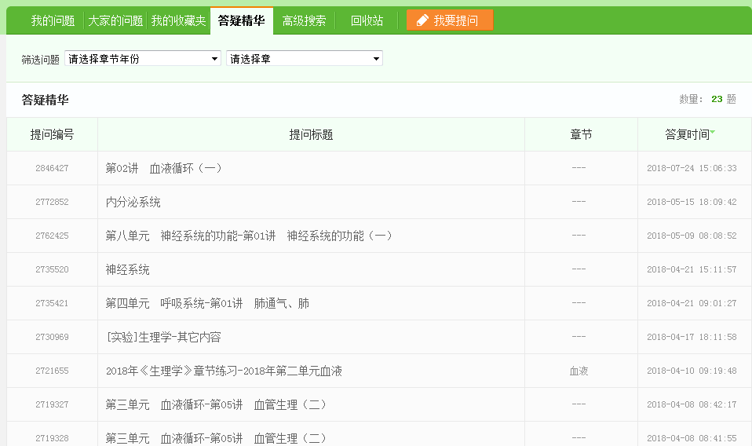Switch to 我的问题 tab

pyautogui.click(x=53, y=21)
